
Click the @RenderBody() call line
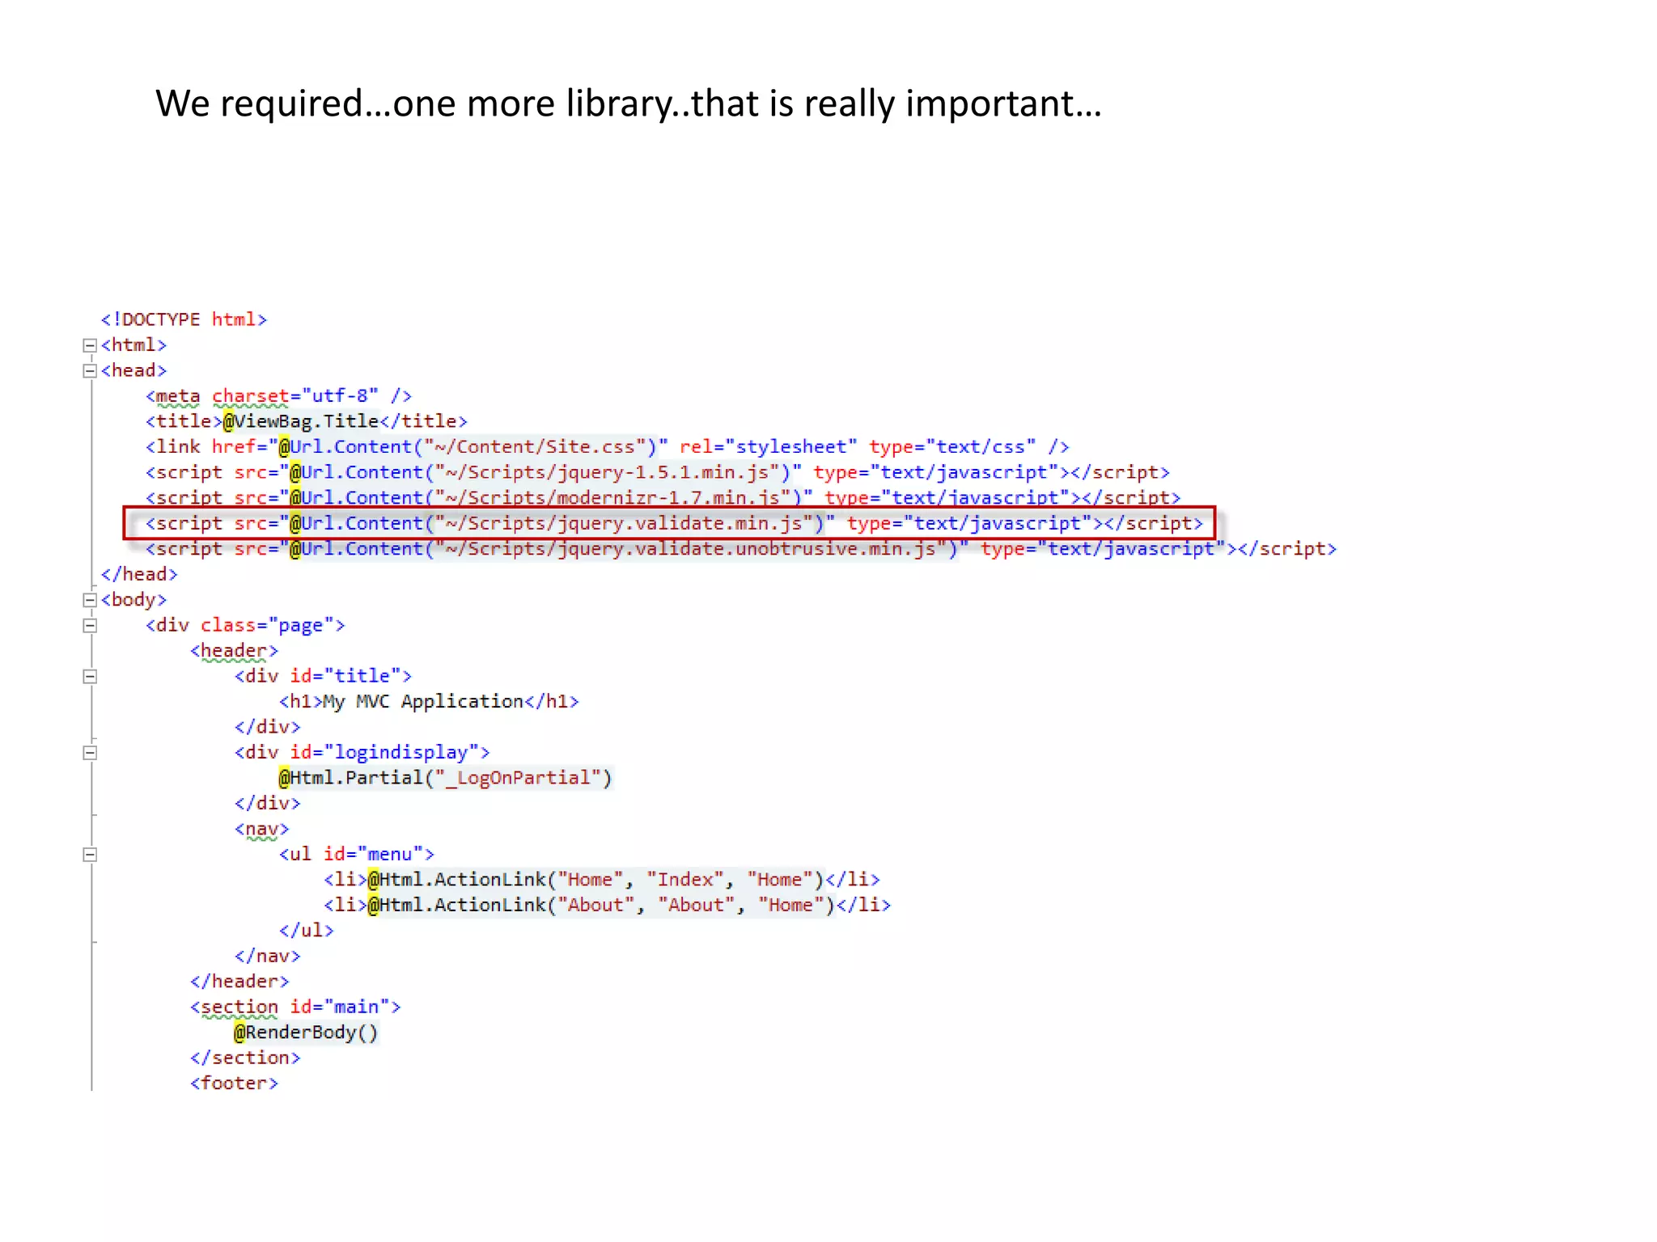tap(306, 1033)
